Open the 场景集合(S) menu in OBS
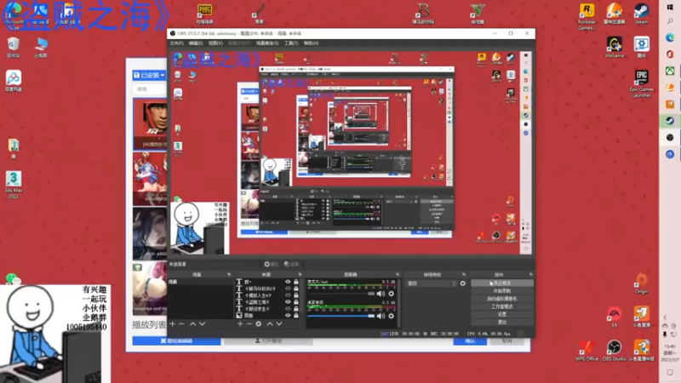This screenshot has width=681, height=383. [267, 43]
